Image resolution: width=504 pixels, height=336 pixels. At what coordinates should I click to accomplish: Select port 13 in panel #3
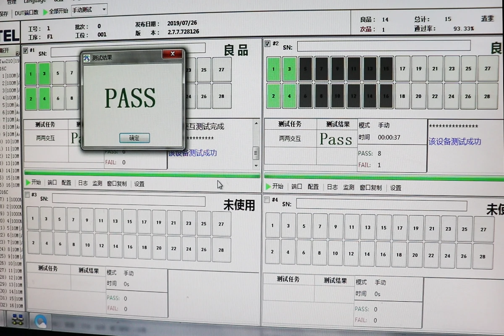click(115, 221)
